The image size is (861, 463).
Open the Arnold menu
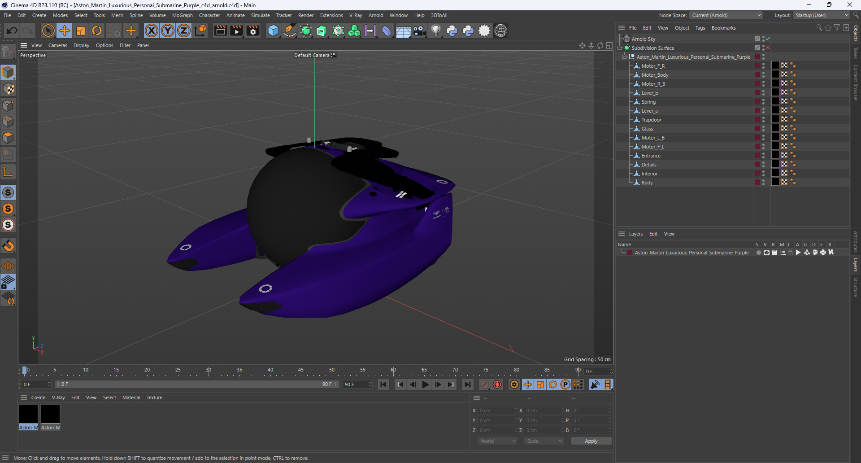coord(376,15)
